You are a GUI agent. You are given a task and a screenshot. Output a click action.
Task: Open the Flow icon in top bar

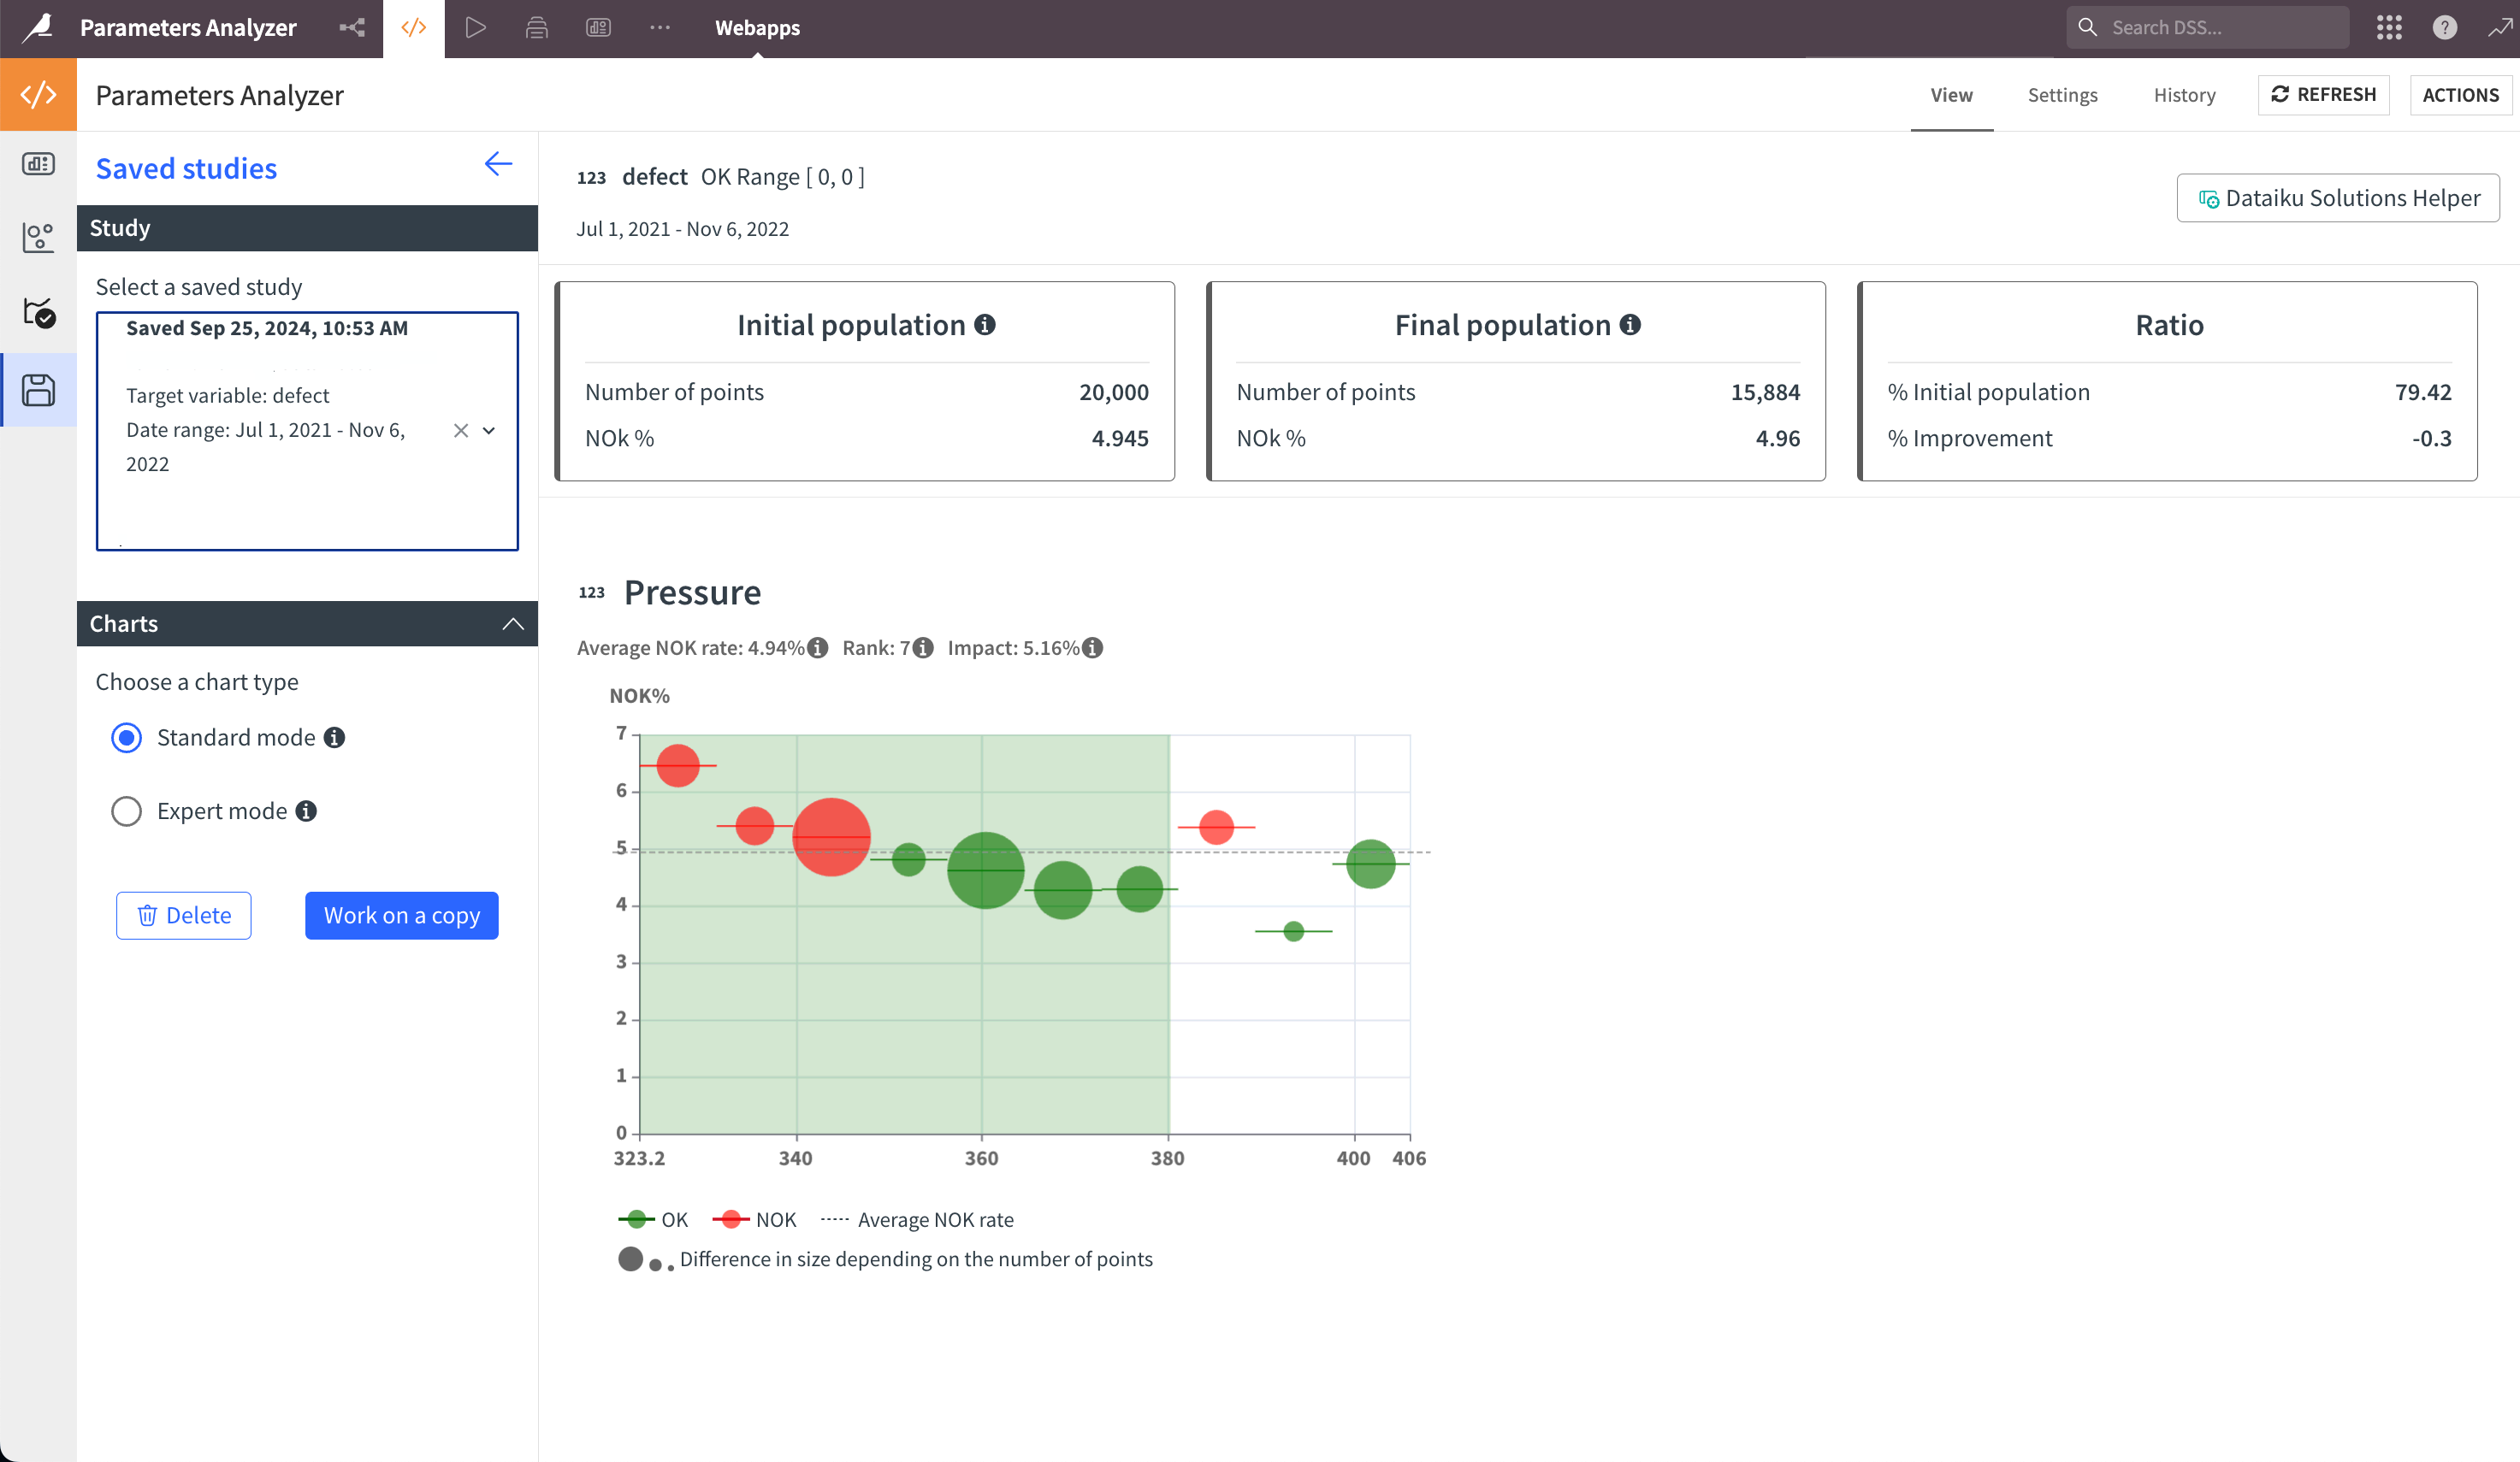(x=352, y=27)
